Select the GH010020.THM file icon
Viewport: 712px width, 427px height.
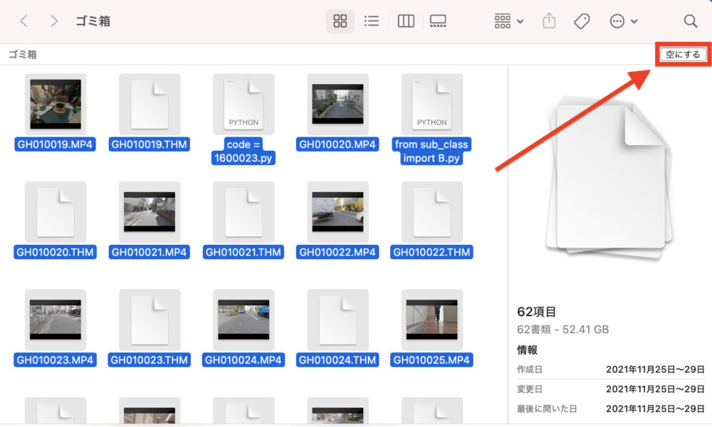click(x=56, y=212)
